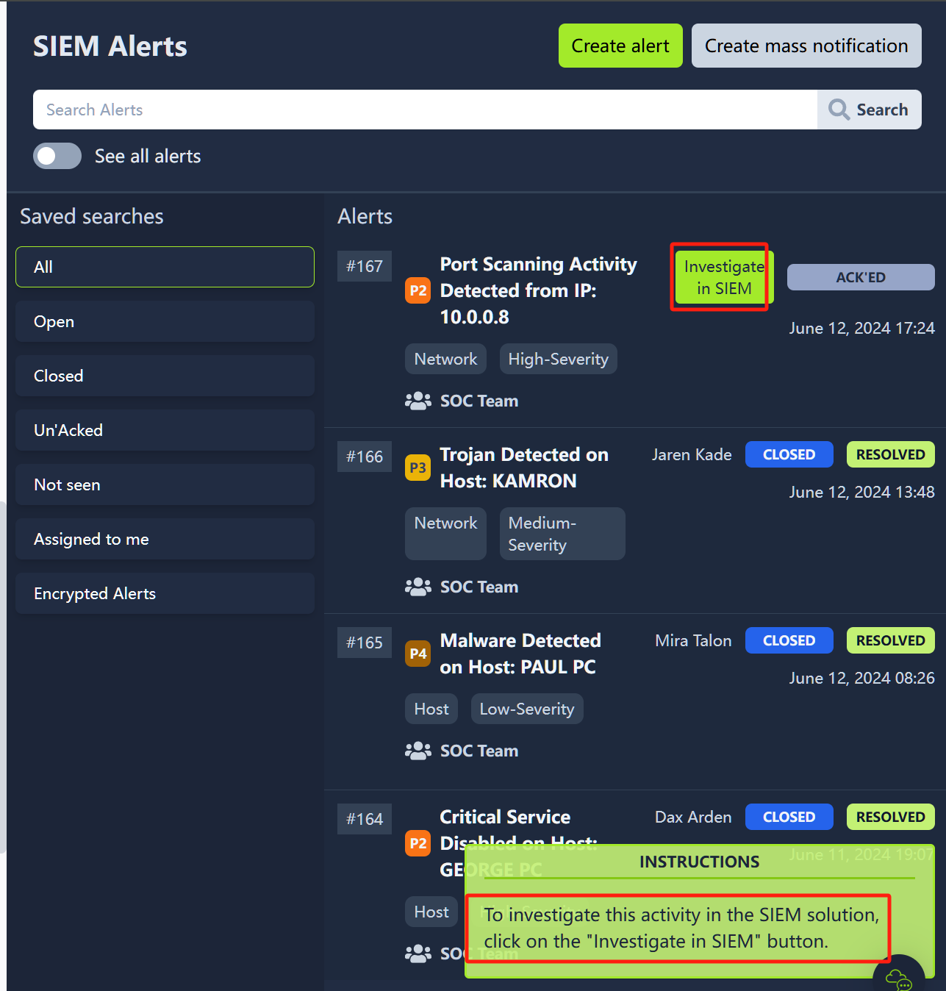Click the team icon for alert #164
This screenshot has width=946, height=991.
[418, 954]
